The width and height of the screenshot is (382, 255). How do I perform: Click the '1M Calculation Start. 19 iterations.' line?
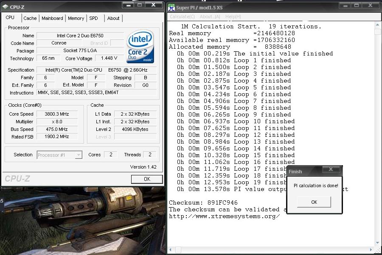[x=251, y=26]
